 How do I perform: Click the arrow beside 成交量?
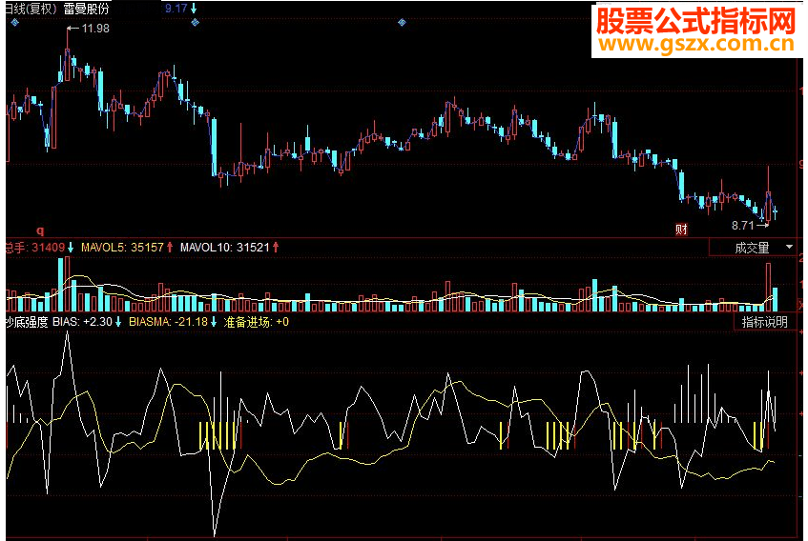[x=789, y=248]
